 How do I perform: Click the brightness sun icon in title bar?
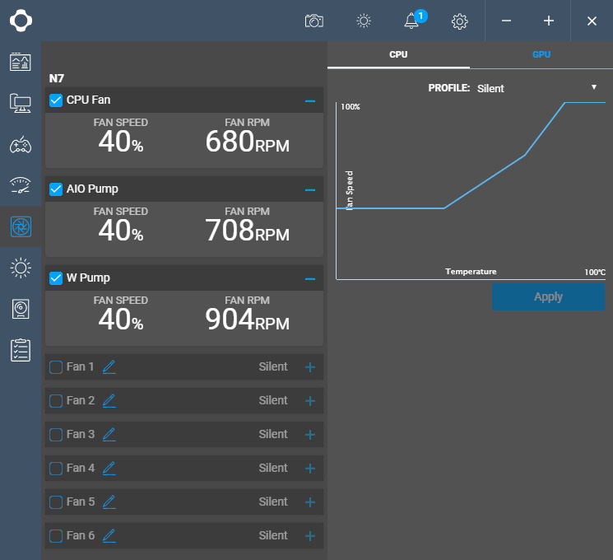pos(364,21)
